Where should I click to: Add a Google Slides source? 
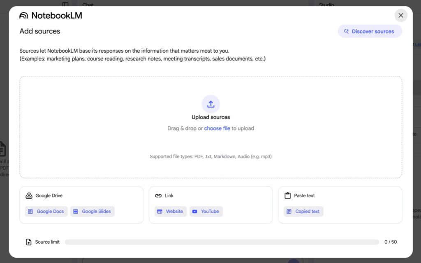[93, 212]
